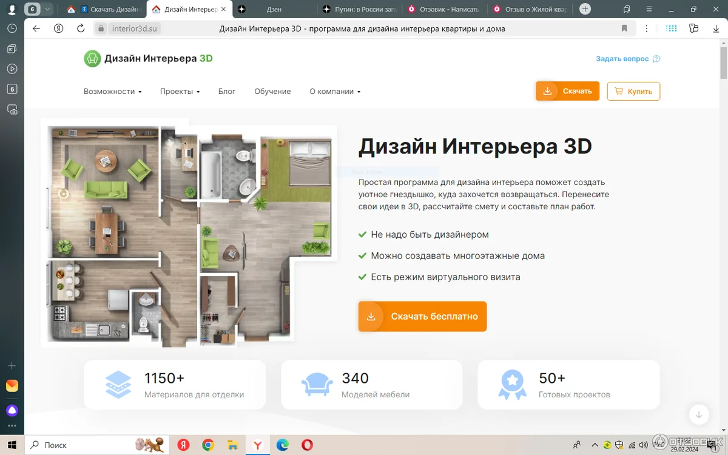Show hidden system tray icons chevron

pyautogui.click(x=595, y=445)
